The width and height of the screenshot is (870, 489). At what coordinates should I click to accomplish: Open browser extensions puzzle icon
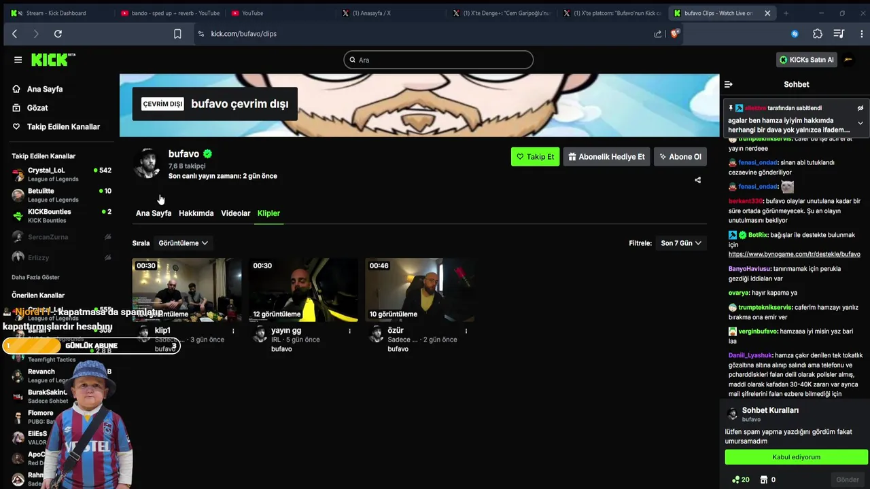[x=818, y=34]
